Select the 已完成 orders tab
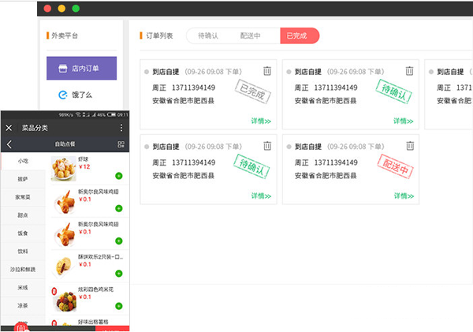This screenshot has height=332, width=473. [x=300, y=35]
